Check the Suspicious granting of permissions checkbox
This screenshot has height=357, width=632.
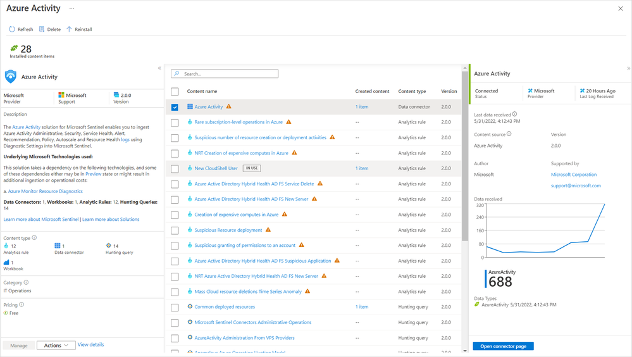(x=175, y=246)
